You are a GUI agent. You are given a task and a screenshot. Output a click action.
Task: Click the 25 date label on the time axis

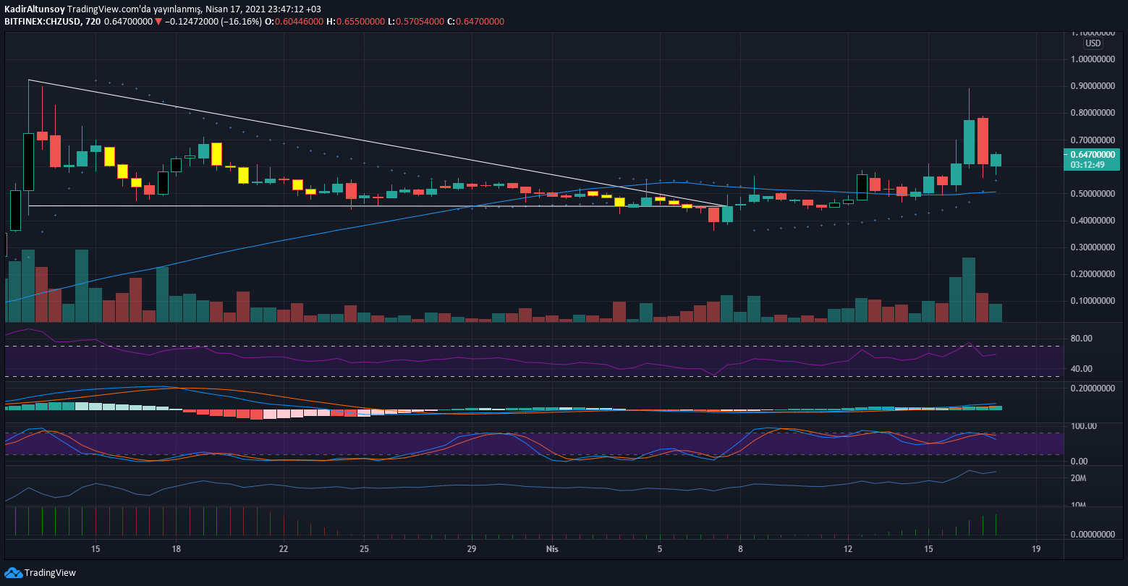click(x=364, y=549)
